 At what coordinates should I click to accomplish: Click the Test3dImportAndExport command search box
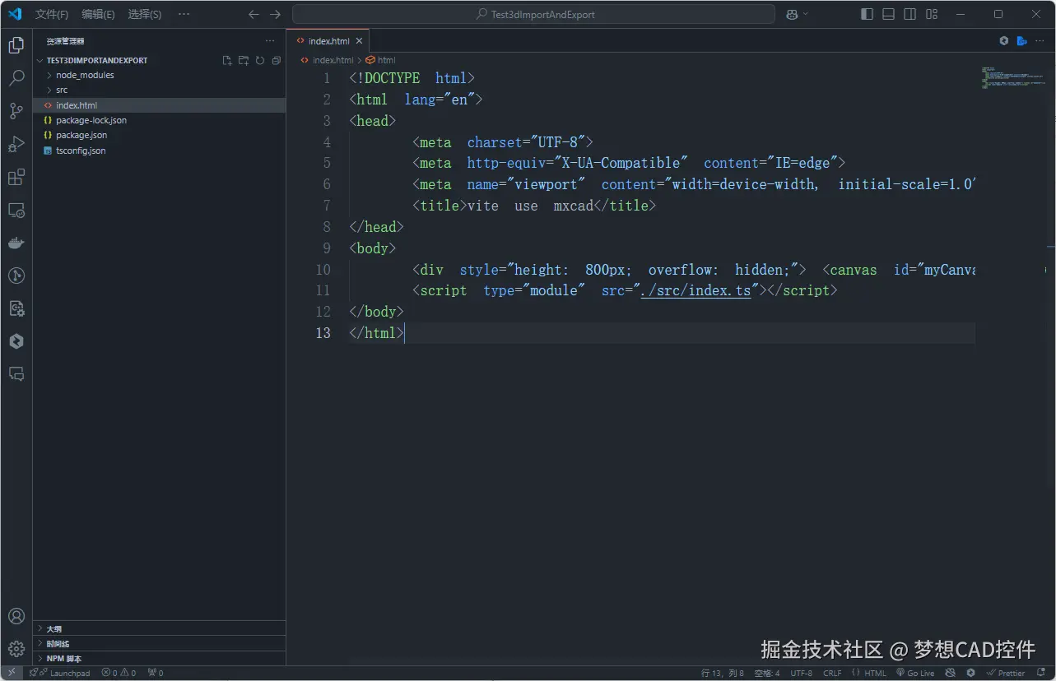click(534, 14)
